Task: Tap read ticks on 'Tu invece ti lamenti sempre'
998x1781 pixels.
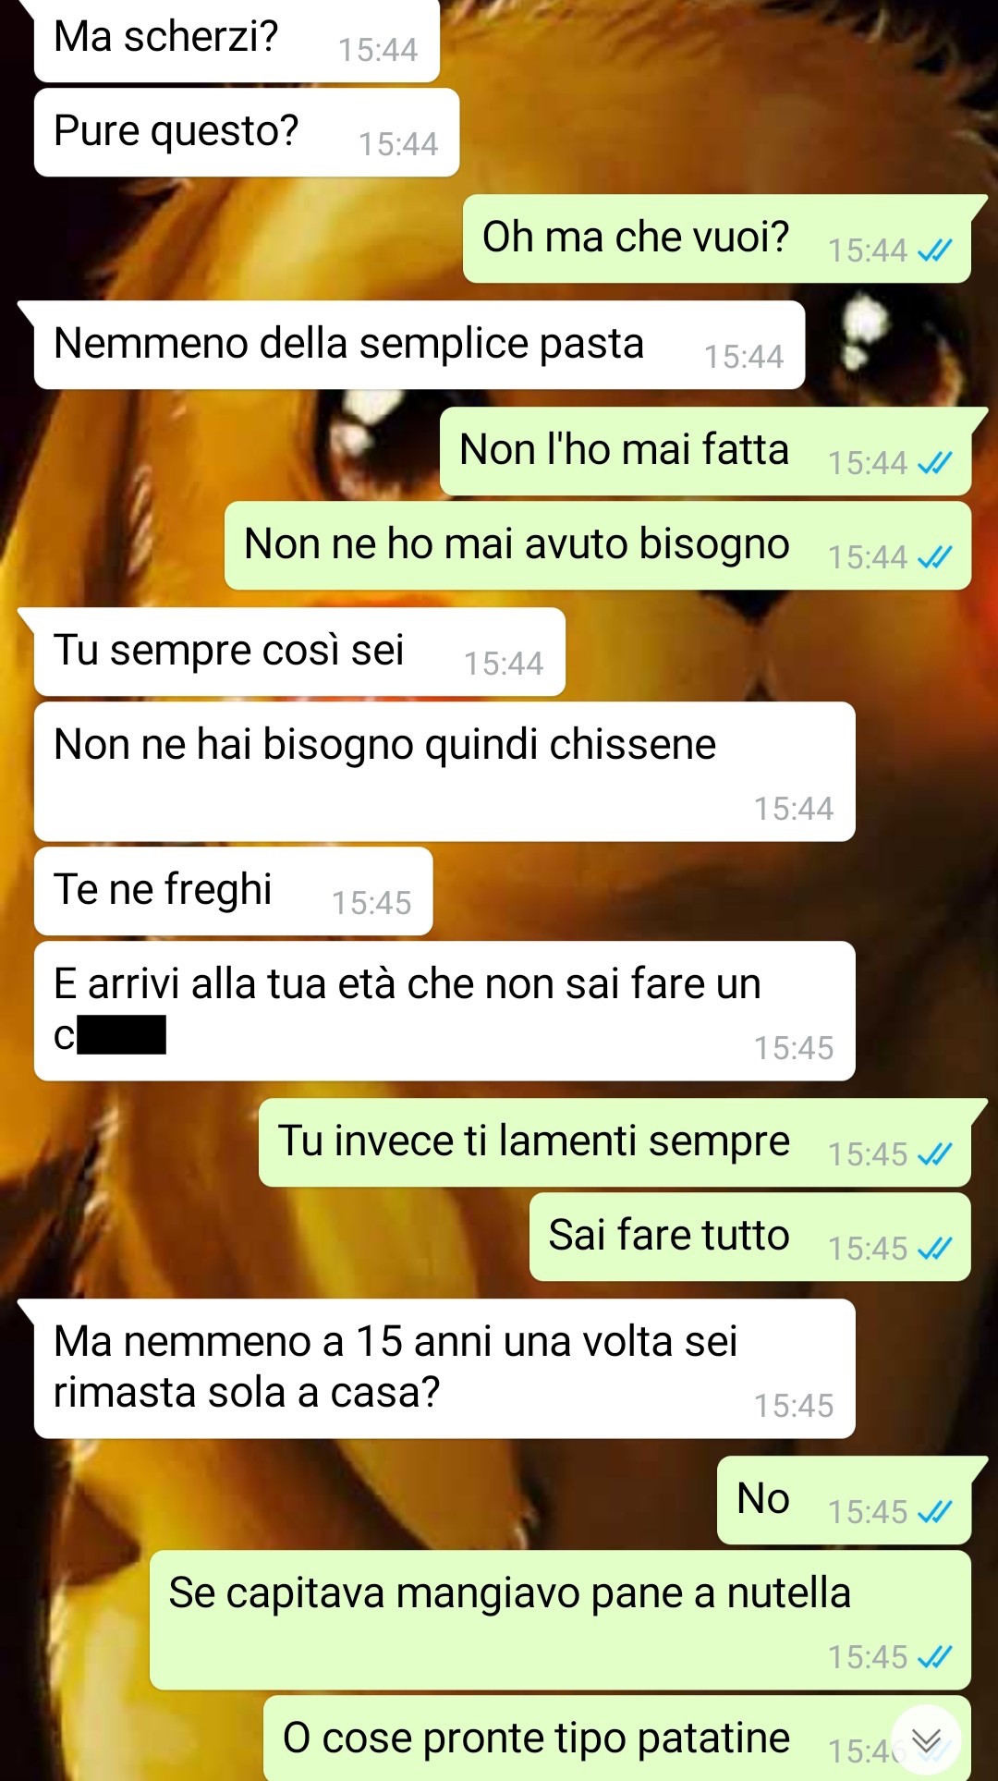Action: (934, 1154)
